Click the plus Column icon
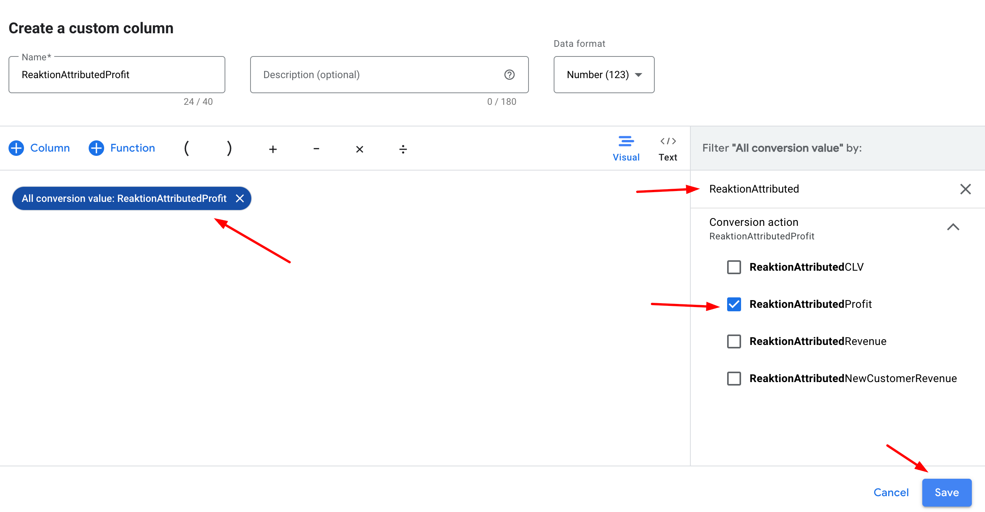985x512 pixels. click(16, 148)
